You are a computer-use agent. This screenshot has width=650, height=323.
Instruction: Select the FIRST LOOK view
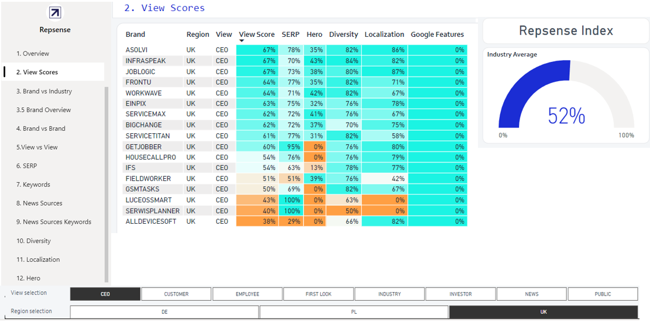click(318, 294)
